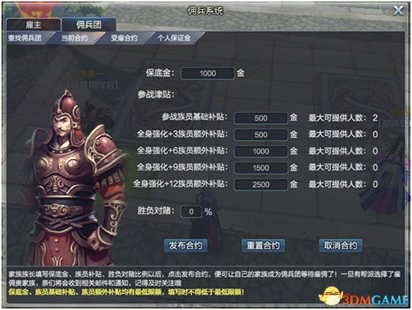Click the 重置合约 button

(x=263, y=246)
